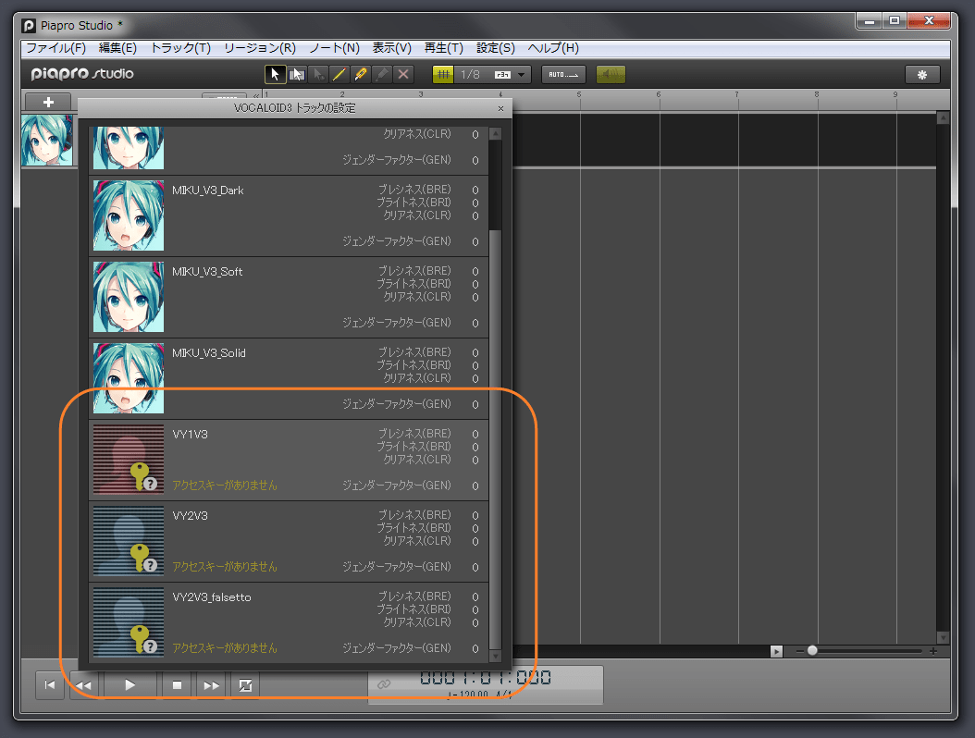Select the arrow selection tool
975x738 pixels.
(x=275, y=74)
